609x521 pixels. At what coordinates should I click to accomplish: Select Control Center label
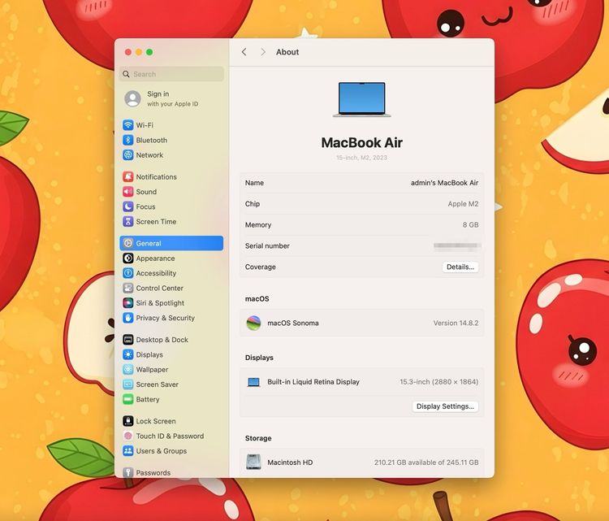click(x=160, y=288)
